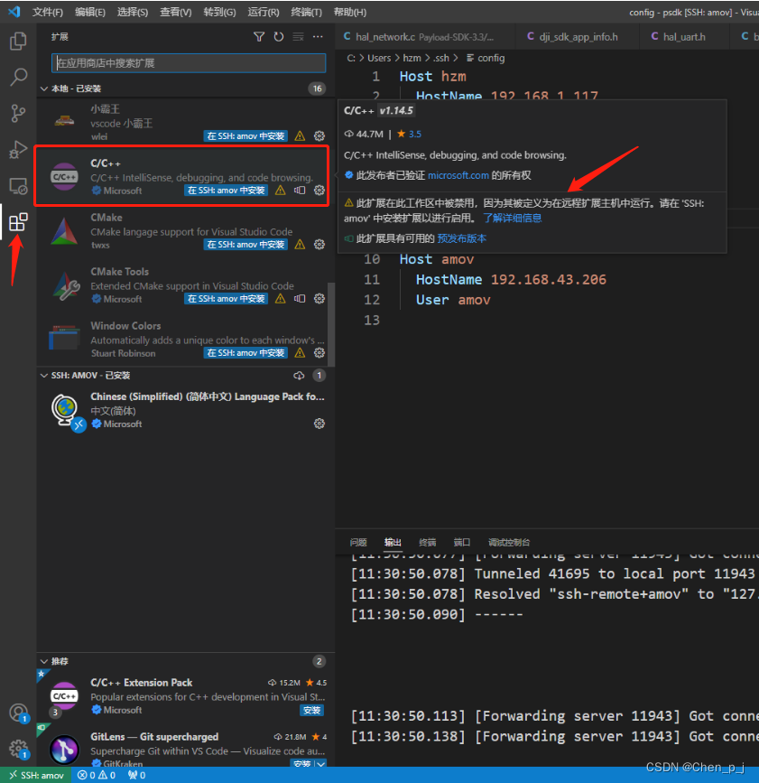Open the Run and Debug view

click(18, 150)
